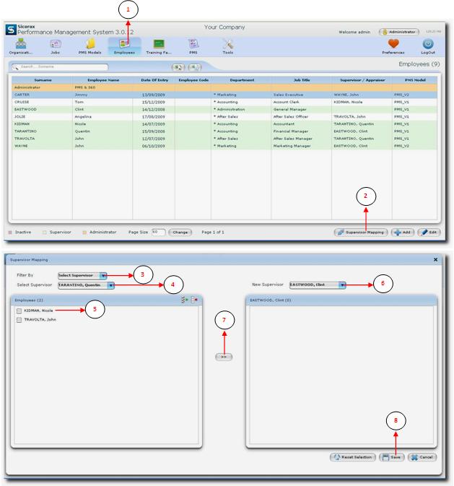454x486 pixels.
Task: Check the TRAVOLTA, John checkbox
Action: tap(19, 319)
